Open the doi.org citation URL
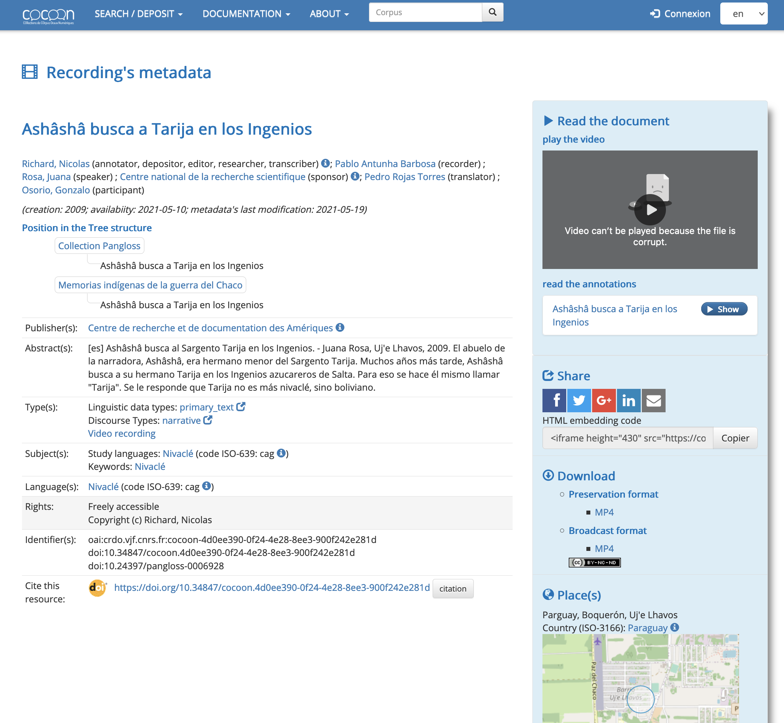This screenshot has width=784, height=723. 272,588
